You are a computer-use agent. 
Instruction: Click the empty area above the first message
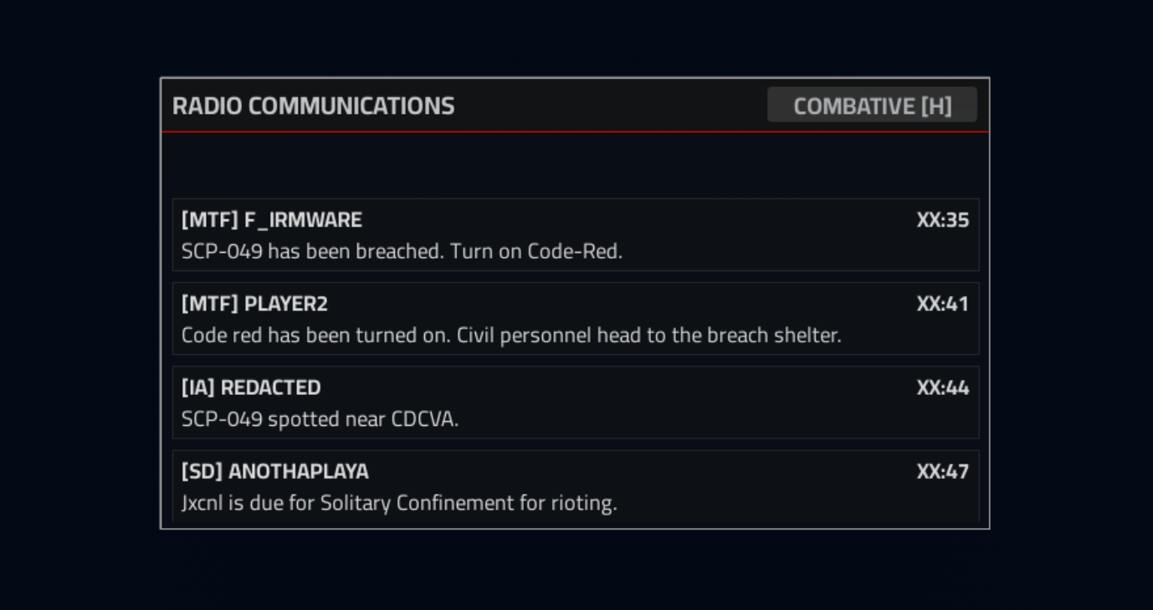575,166
